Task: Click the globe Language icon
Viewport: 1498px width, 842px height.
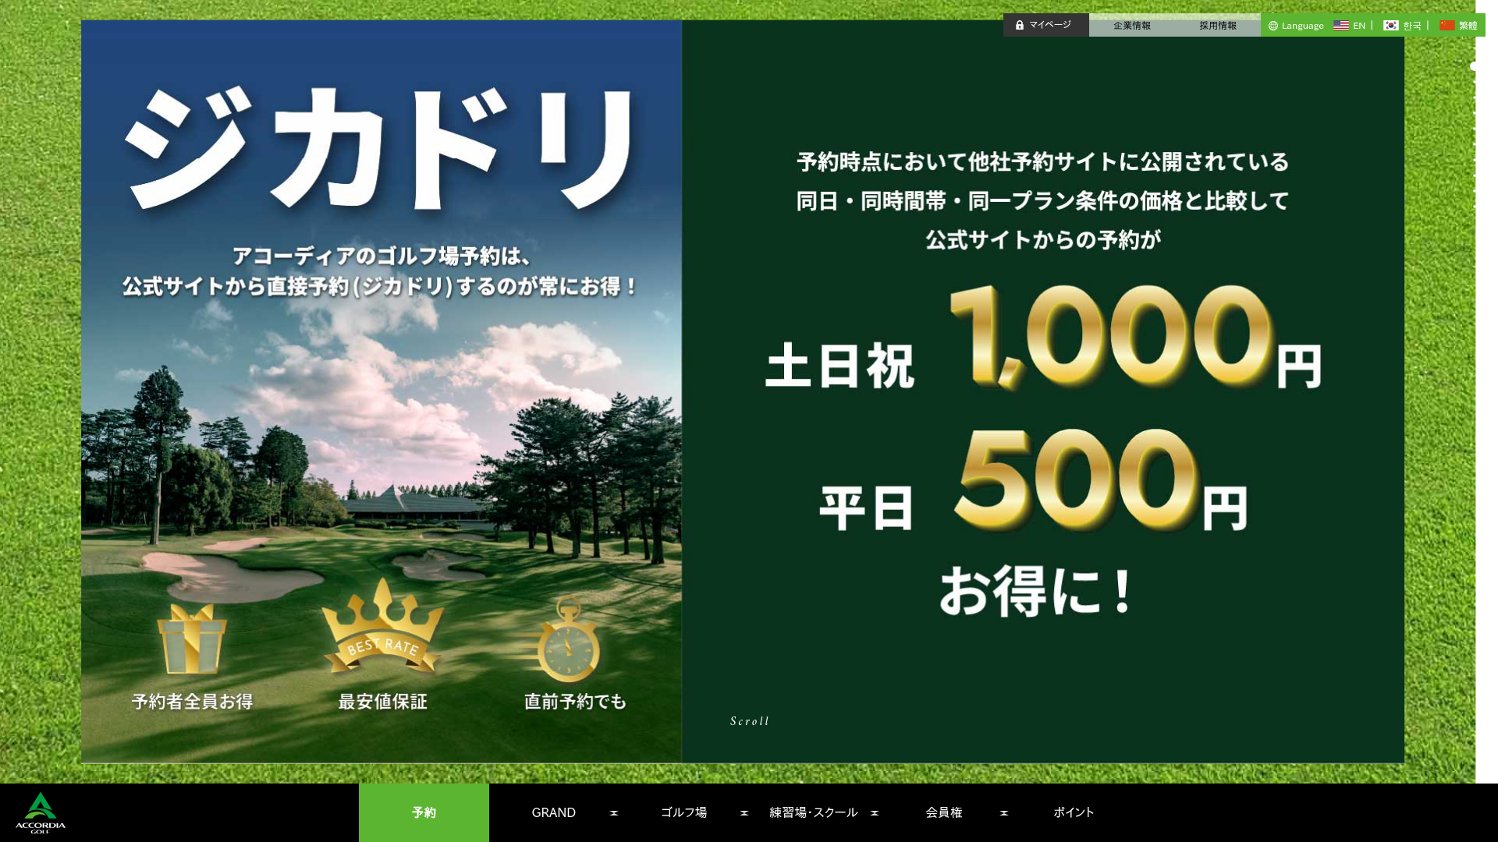Action: click(1273, 26)
